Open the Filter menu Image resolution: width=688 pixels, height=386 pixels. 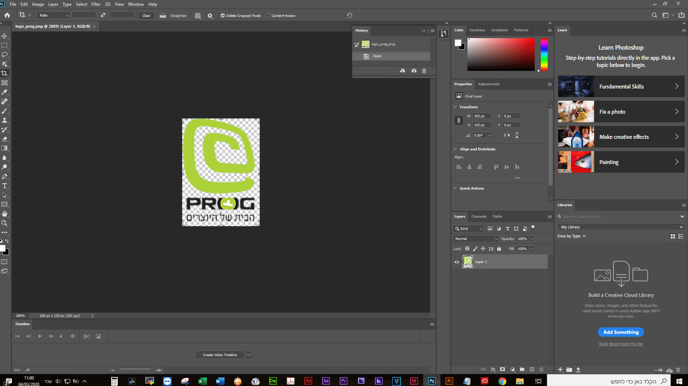96,4
